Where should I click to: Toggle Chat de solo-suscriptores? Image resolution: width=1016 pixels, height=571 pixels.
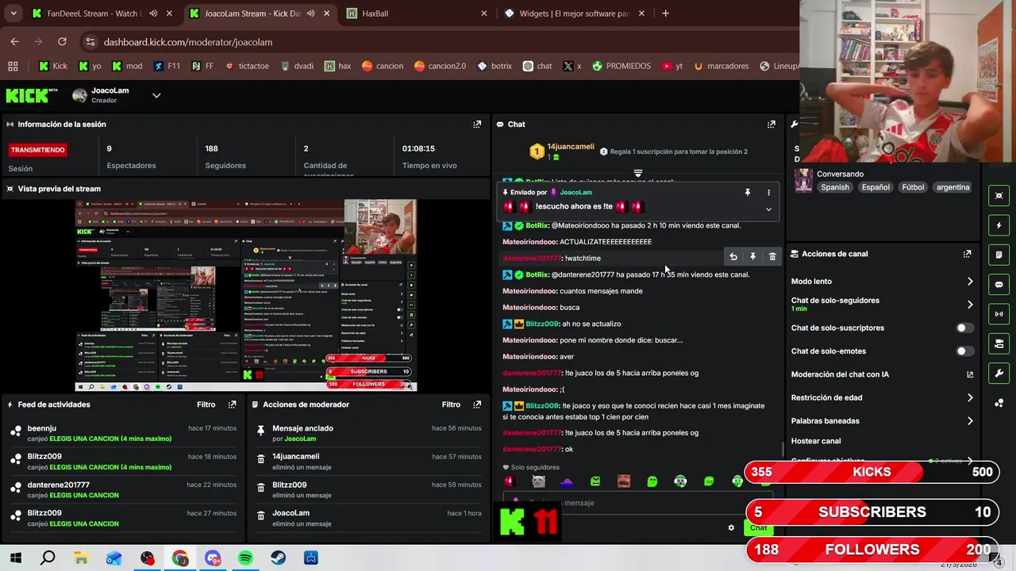point(964,328)
